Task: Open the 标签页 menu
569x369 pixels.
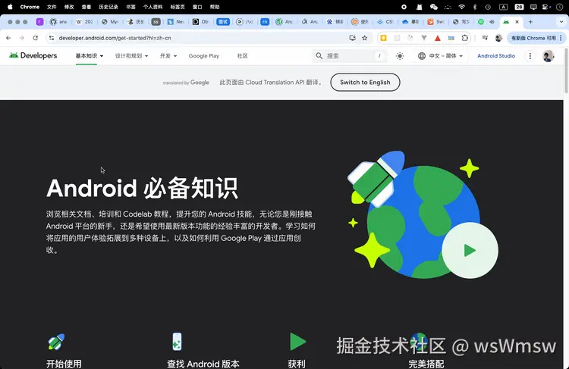Action: (178, 7)
